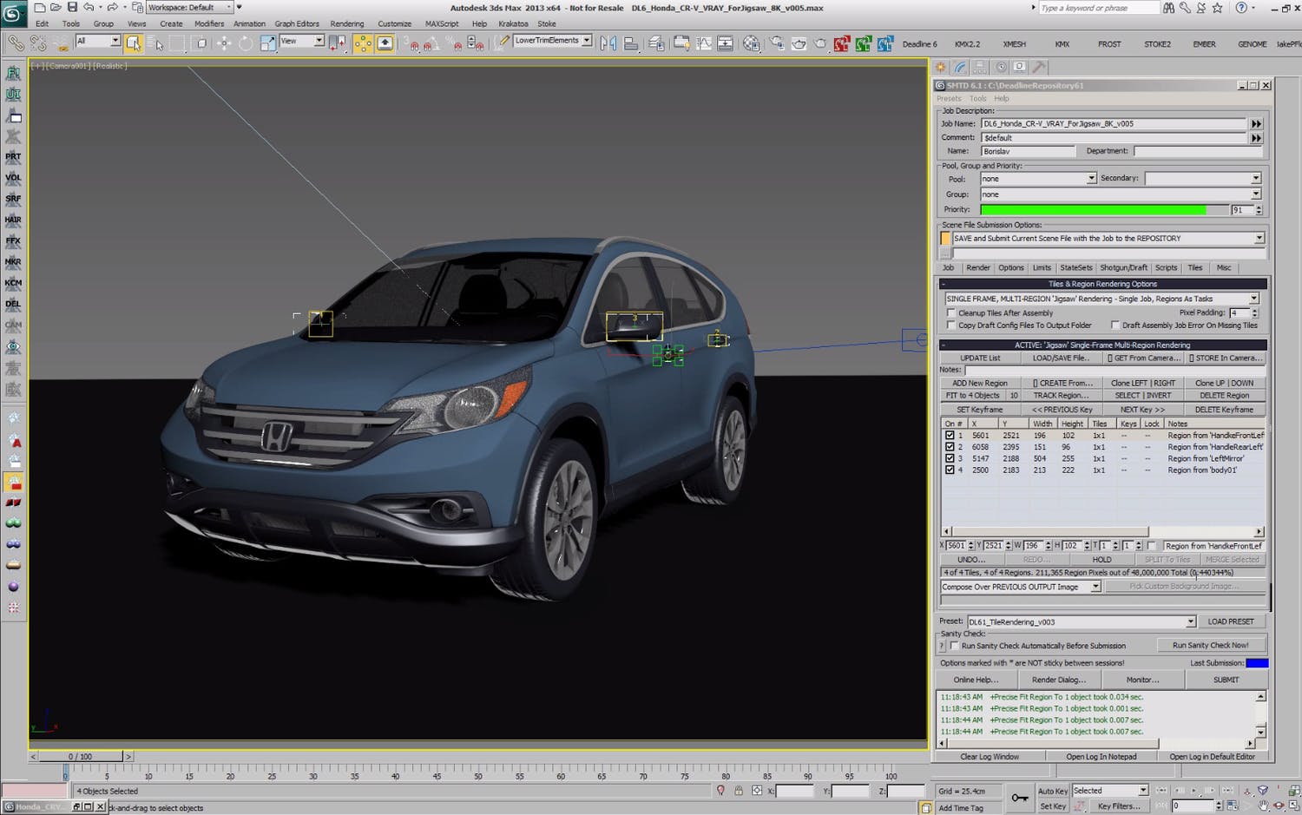Click Run Sanity Check Now button
This screenshot has width=1302, height=815.
1210,645
